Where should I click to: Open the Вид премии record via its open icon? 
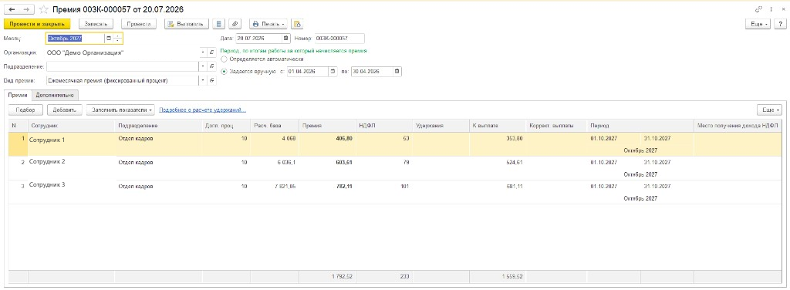click(212, 80)
